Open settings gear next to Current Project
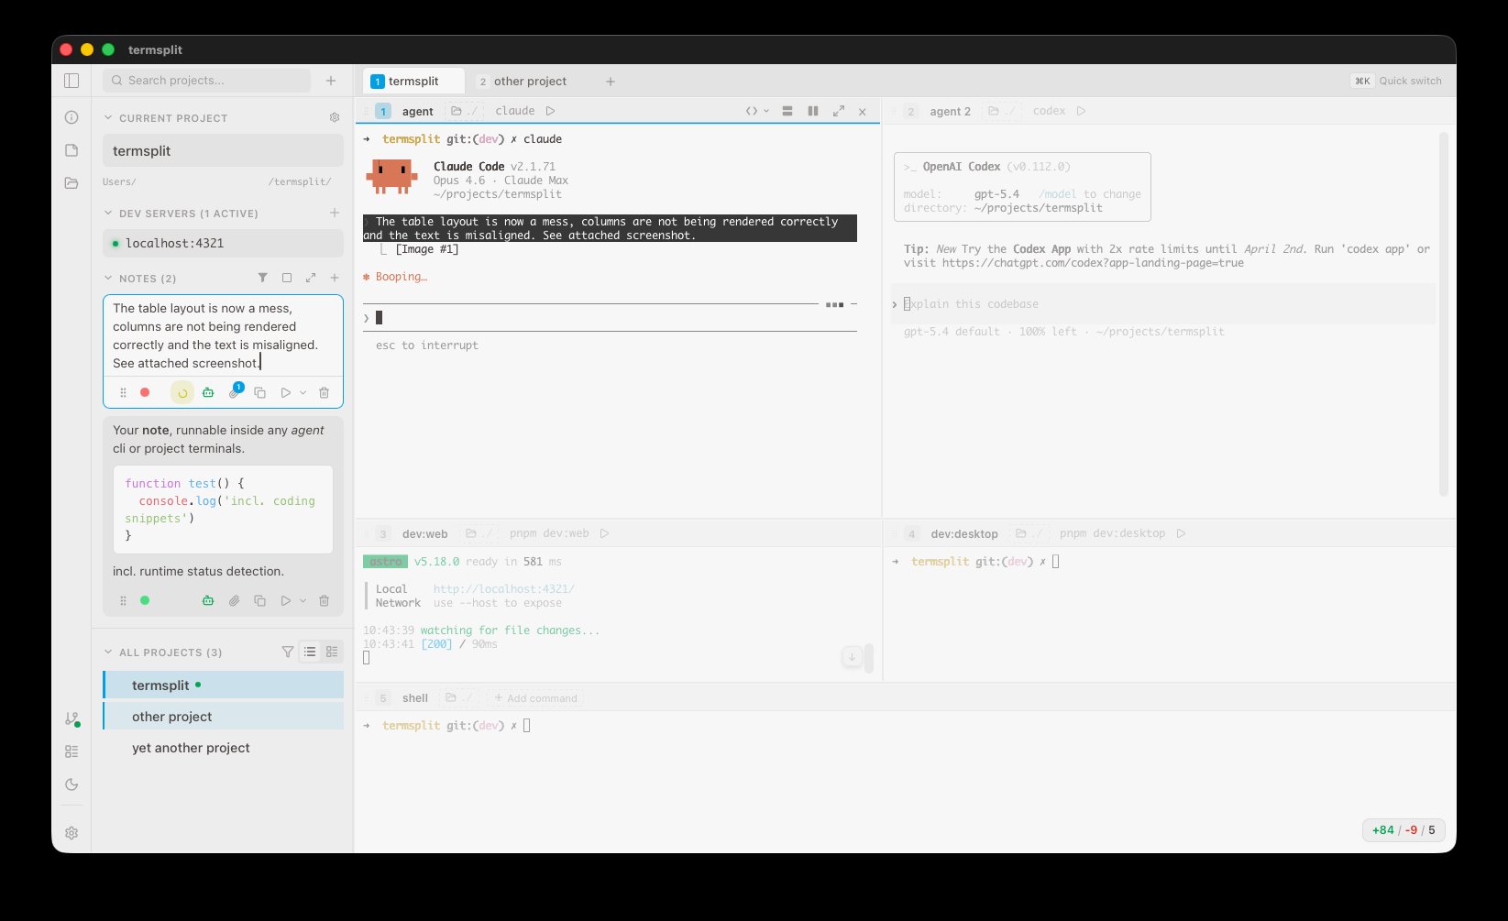 coord(335,117)
